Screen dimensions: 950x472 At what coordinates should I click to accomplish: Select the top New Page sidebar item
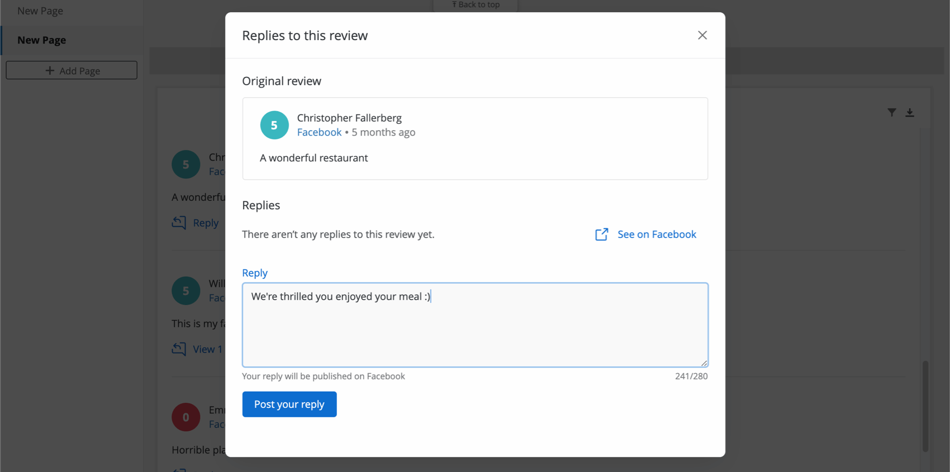(x=40, y=11)
